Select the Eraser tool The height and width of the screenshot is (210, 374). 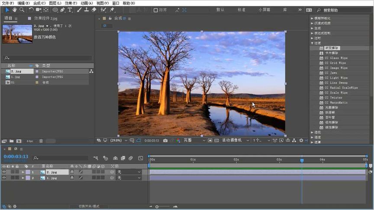94,10
